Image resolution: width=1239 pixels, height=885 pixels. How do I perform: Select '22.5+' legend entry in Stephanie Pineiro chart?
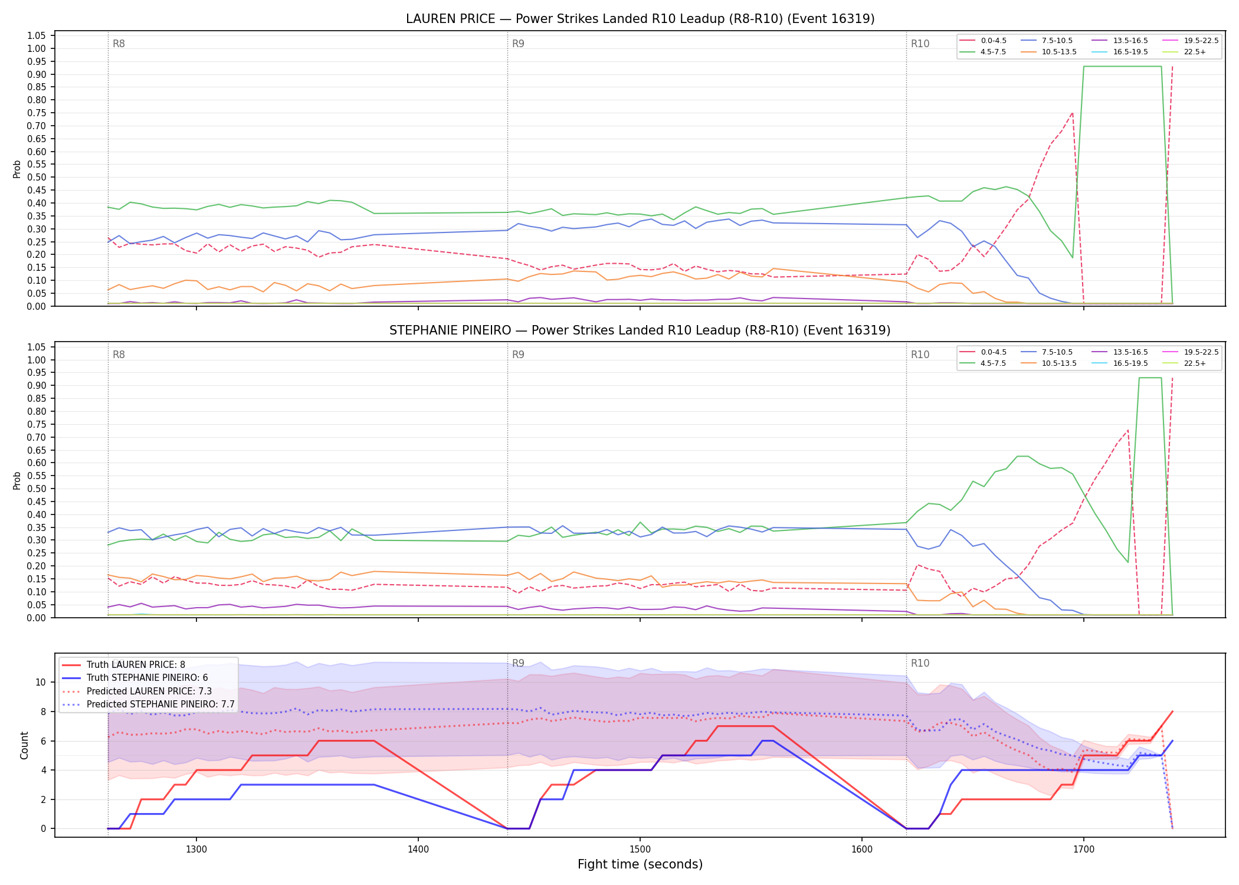tap(1184, 363)
